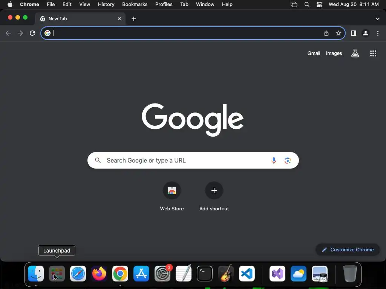
Task: Open the Gmail link
Action: [314, 53]
